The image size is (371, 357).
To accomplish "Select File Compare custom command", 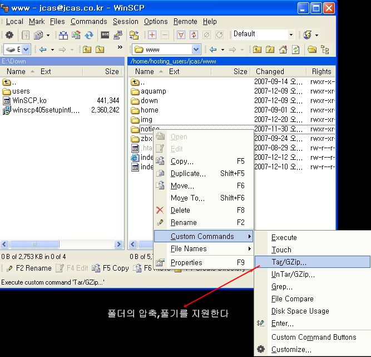I will pyautogui.click(x=313, y=299).
